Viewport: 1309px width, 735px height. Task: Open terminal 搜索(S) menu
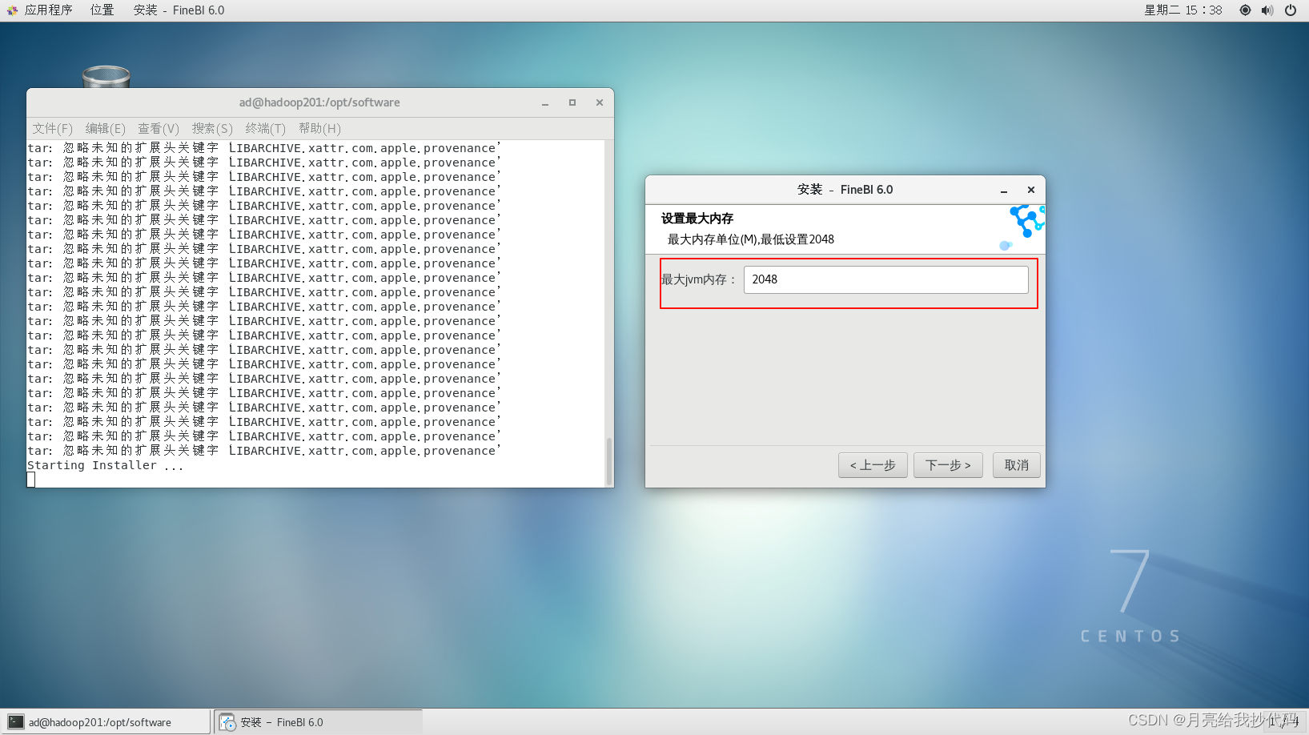[x=212, y=128]
